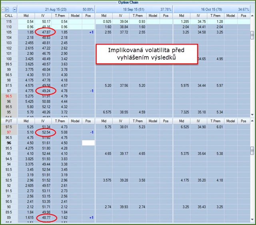
Task: Select CALL strike 100 row label
Action: 9,59
